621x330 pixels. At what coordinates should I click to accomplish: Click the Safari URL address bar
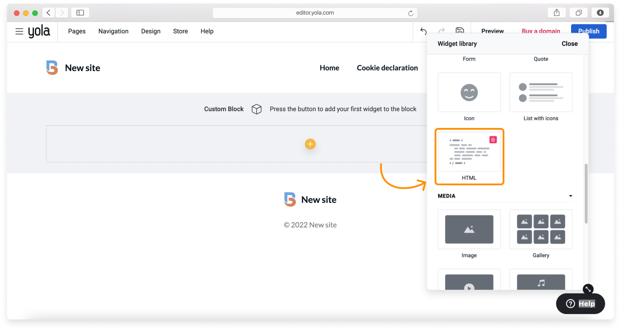(315, 13)
